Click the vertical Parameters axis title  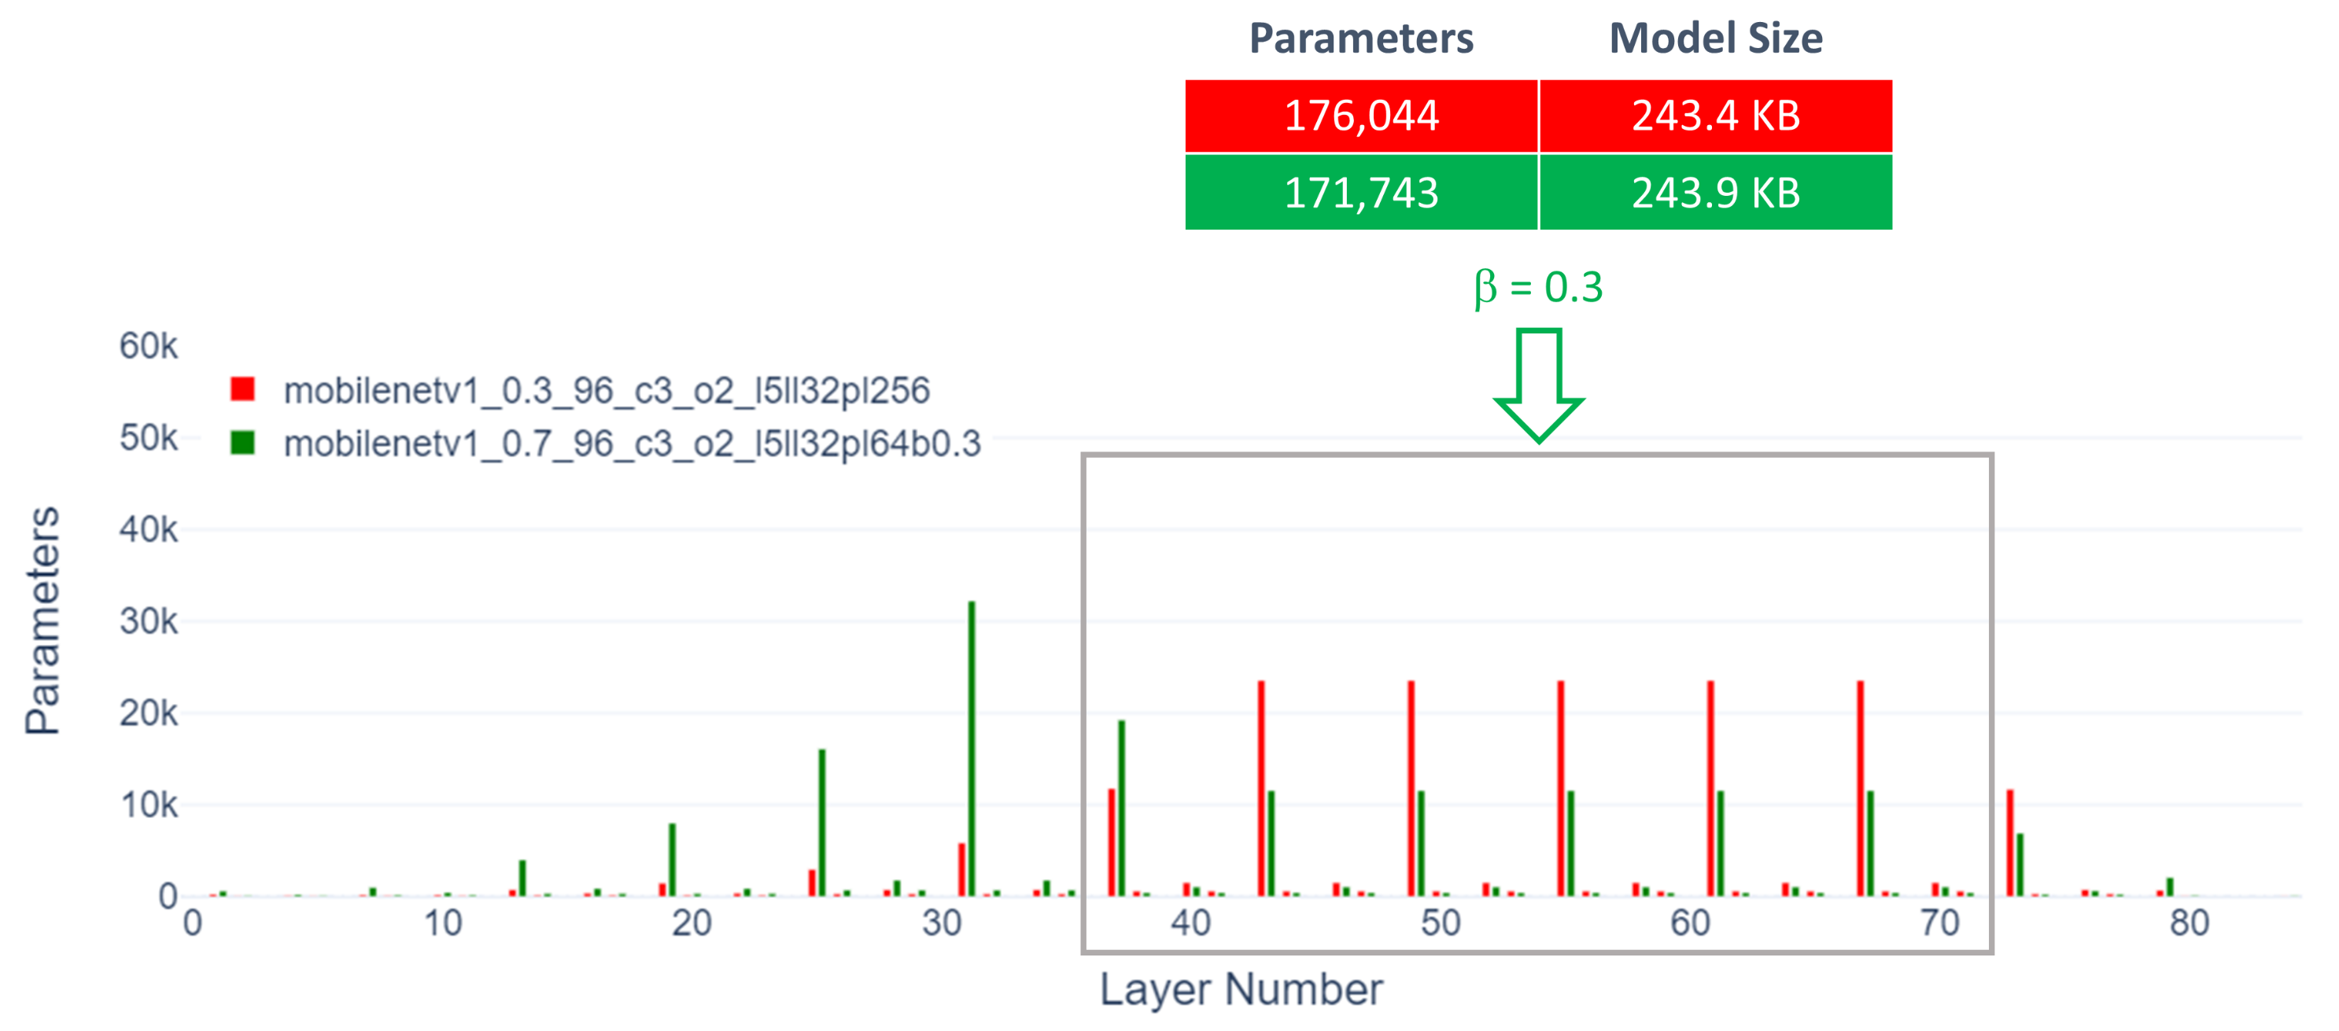[x=42, y=620]
